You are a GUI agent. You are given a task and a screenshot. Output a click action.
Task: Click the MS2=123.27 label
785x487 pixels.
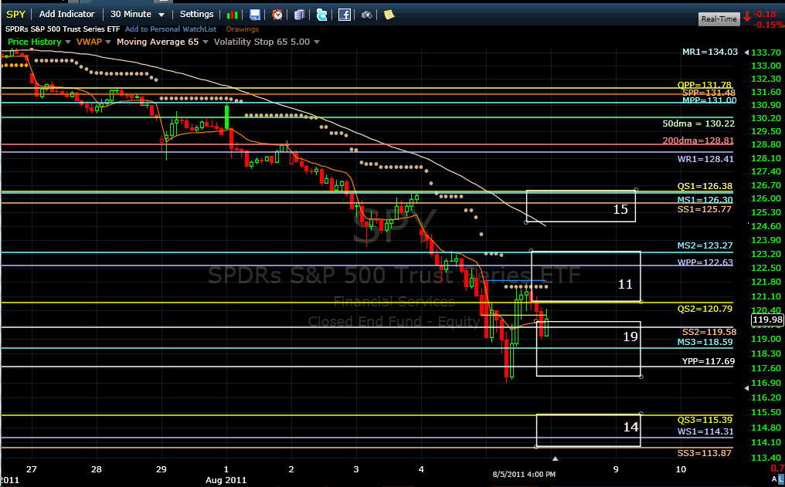tap(705, 245)
